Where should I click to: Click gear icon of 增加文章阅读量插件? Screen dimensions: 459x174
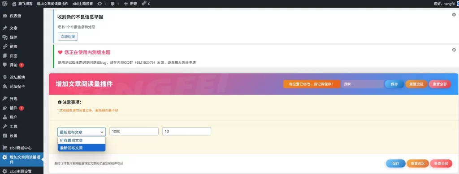(x=4, y=157)
